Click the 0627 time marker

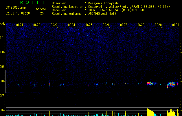click(x=124, y=25)
